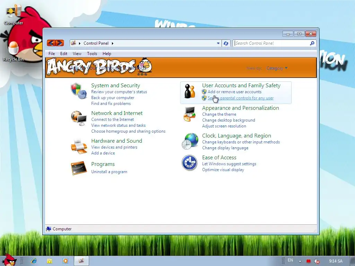Open the Recycle Bin desktop icon

click(x=14, y=51)
